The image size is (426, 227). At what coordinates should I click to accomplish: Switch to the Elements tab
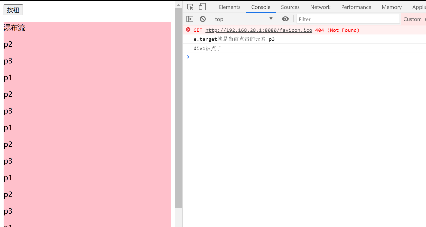229,7
